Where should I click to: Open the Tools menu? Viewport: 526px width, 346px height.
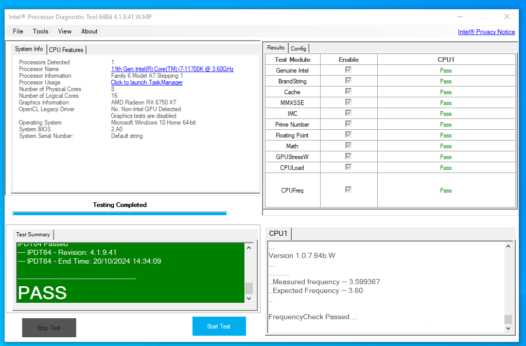click(x=40, y=31)
